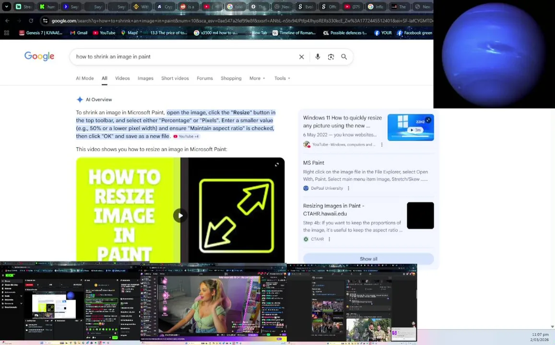Open the Gmail bookmark
Viewport: 555px width, 345px height.
79,33
